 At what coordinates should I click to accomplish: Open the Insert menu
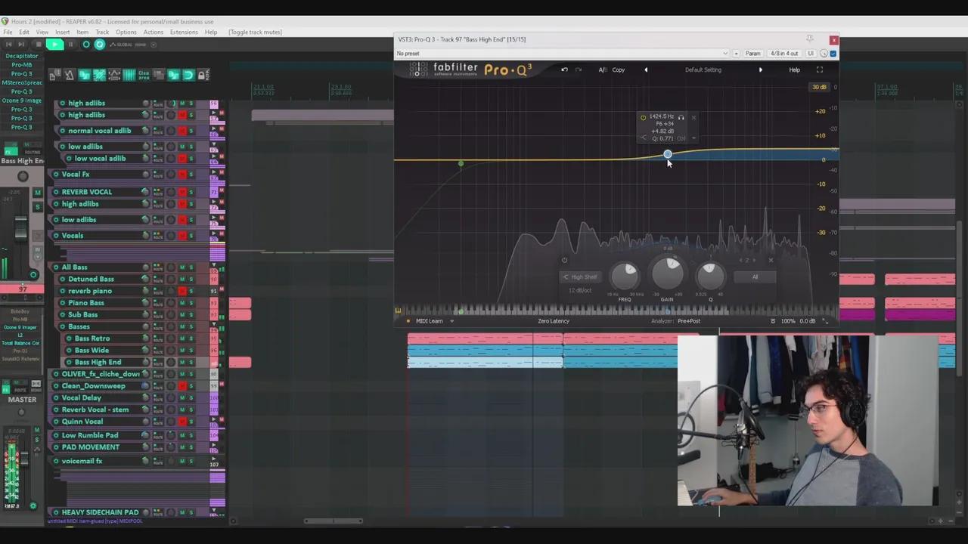point(62,32)
